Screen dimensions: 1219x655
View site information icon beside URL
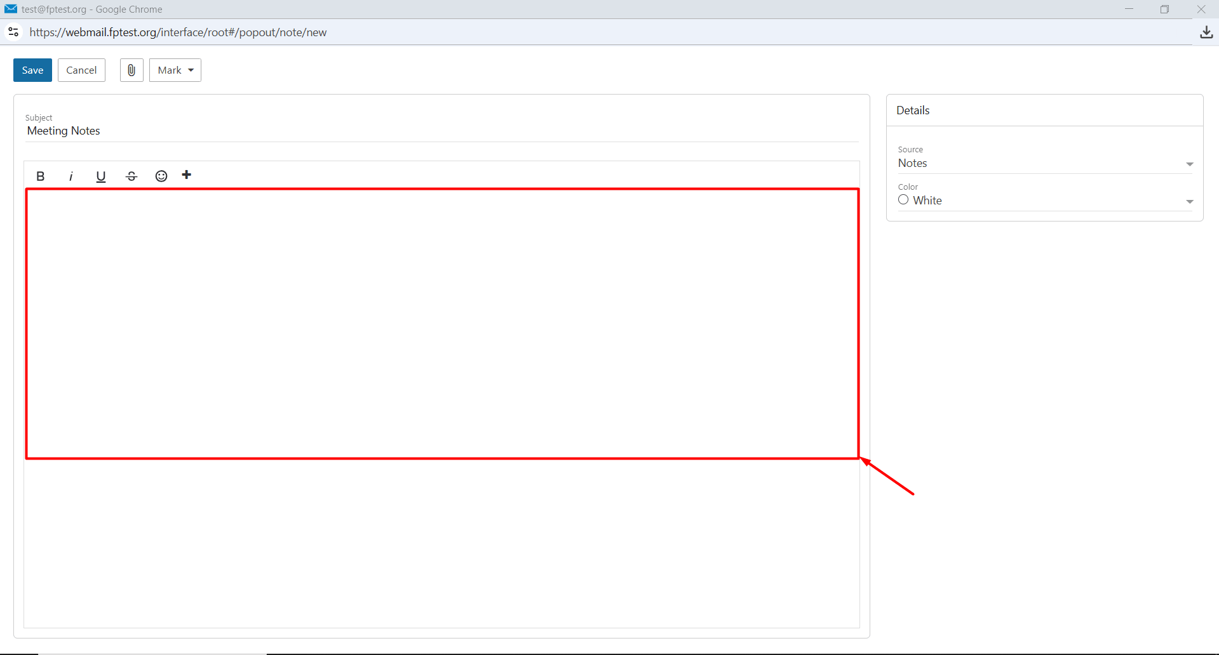coord(13,32)
